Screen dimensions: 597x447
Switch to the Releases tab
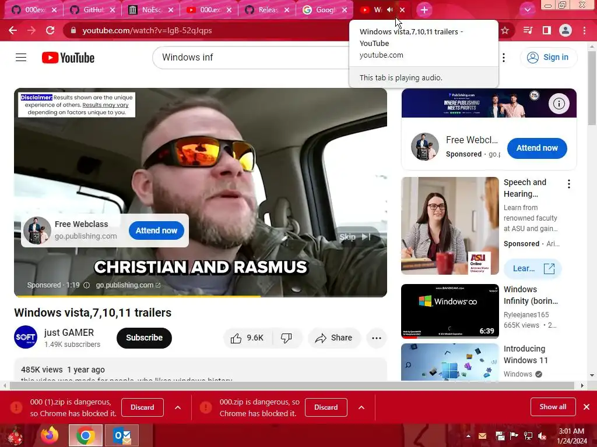pos(267,10)
